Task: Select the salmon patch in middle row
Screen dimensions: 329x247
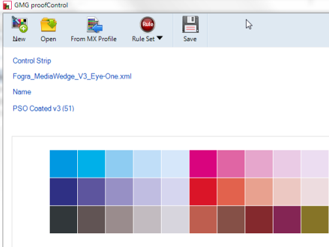Action: [259, 191]
